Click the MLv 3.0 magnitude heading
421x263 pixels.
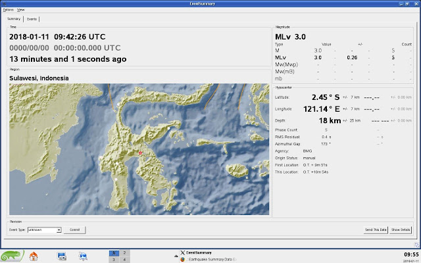pos(290,37)
